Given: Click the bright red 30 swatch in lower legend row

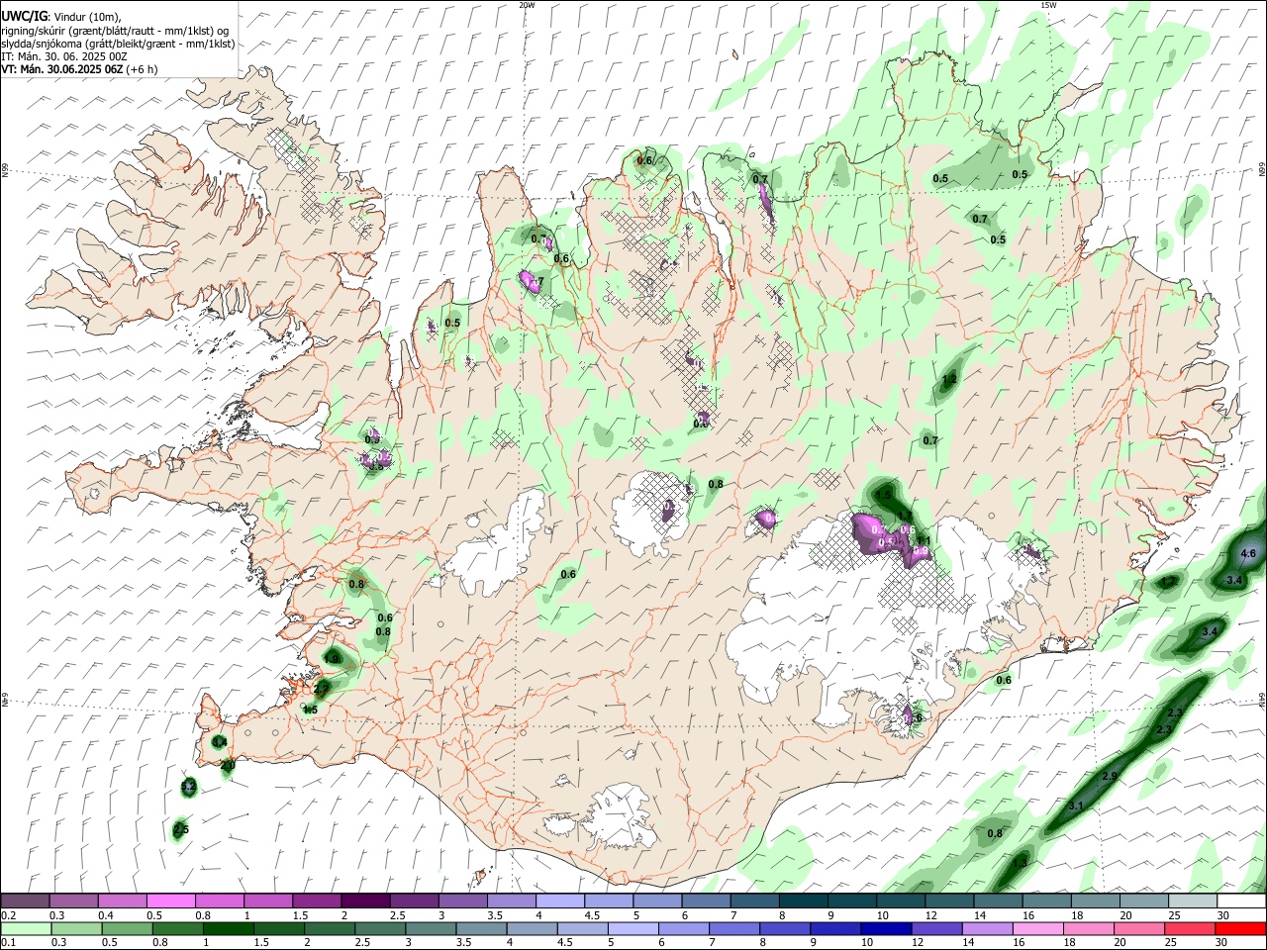Looking at the screenshot, I should pos(1241,928).
